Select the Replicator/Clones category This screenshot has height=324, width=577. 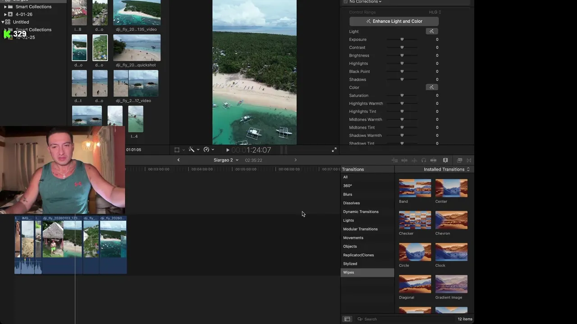[x=367, y=255]
